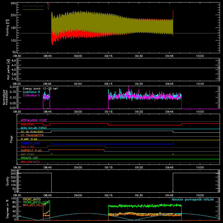Click the 60 tick on Degrees axis
The image size is (223, 223).
14,207
